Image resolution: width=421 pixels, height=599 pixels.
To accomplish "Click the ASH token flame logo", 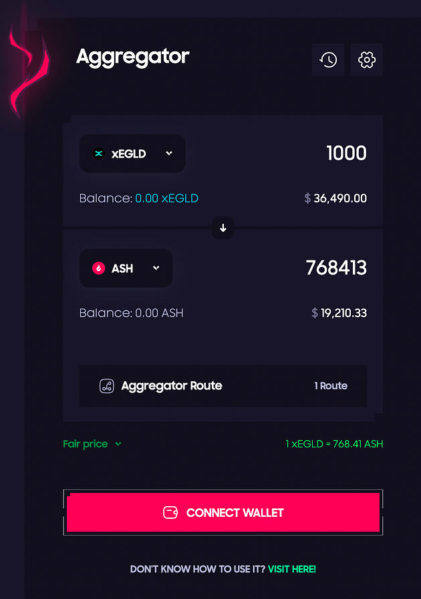I will 99,268.
